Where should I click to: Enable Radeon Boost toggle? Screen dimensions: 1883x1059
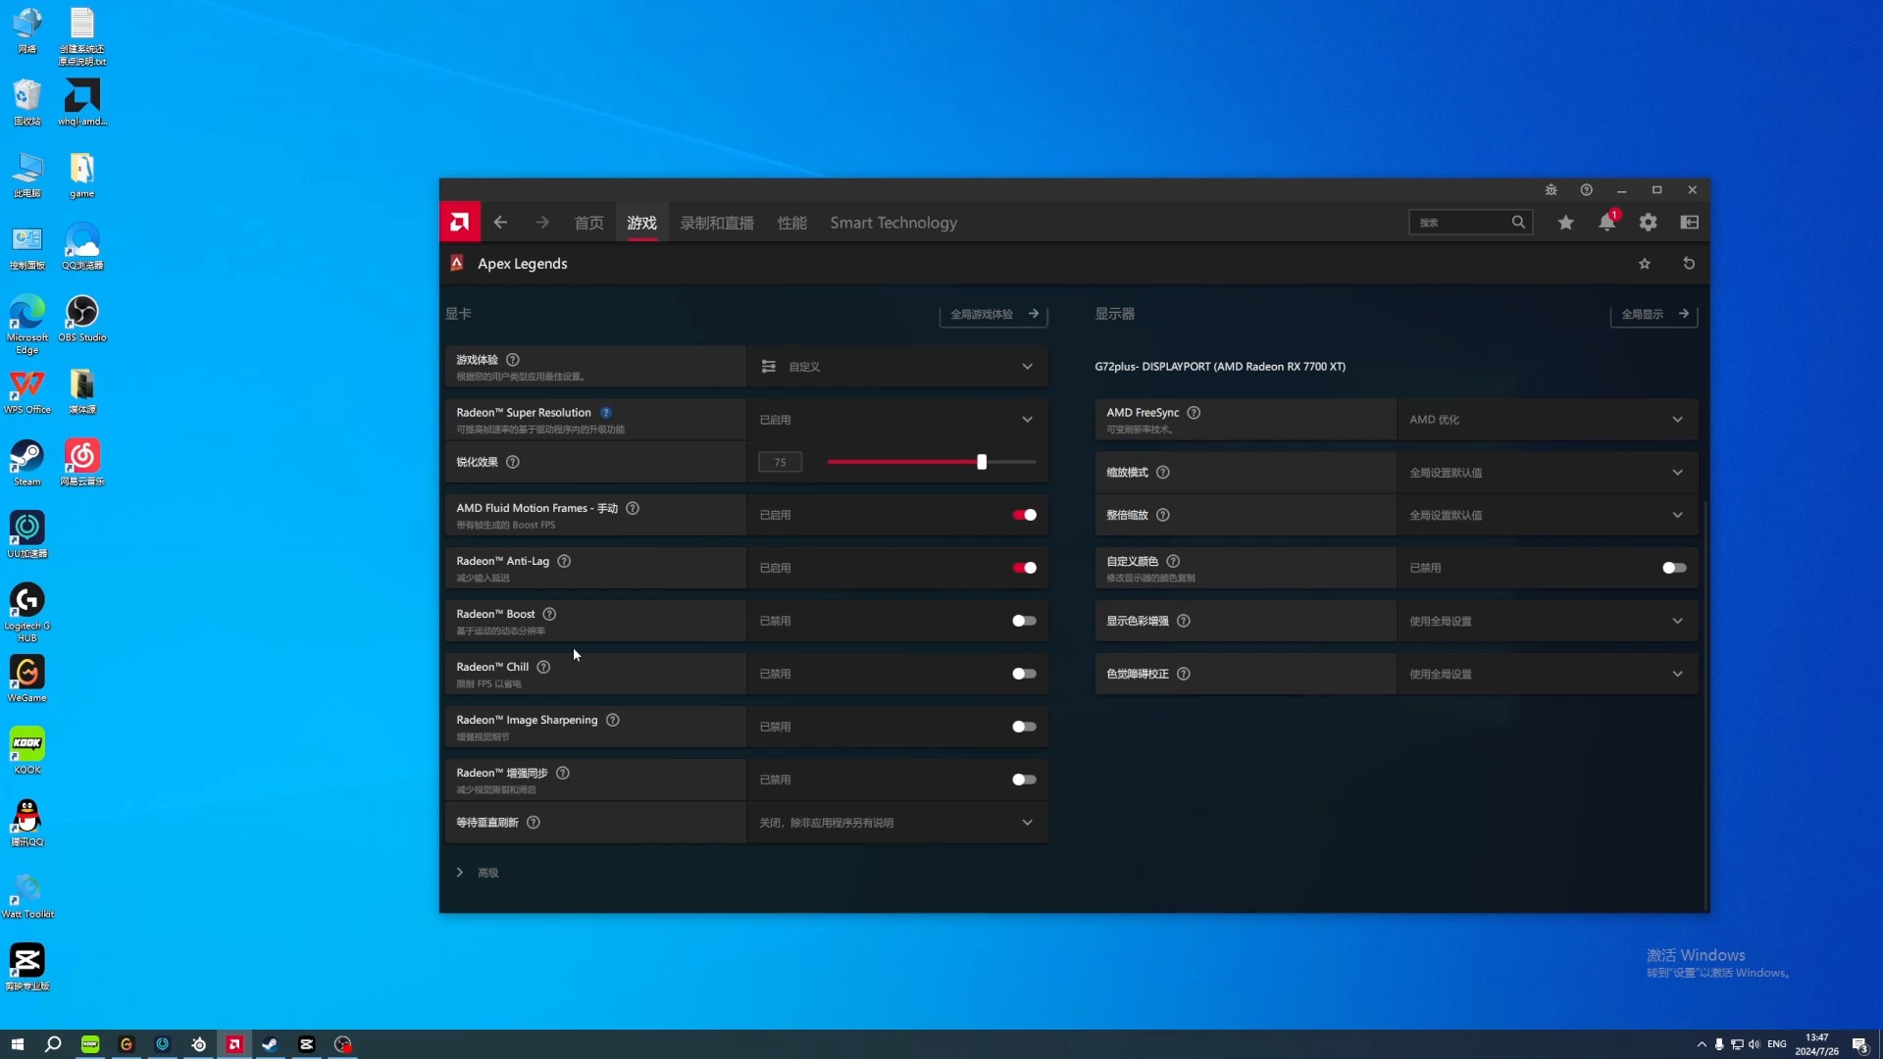pyautogui.click(x=1024, y=621)
